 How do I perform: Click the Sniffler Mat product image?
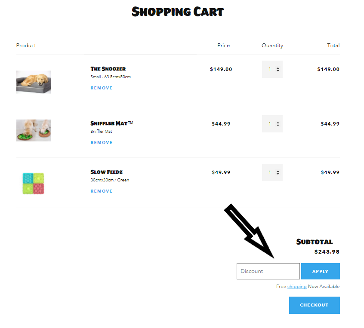coord(34,130)
